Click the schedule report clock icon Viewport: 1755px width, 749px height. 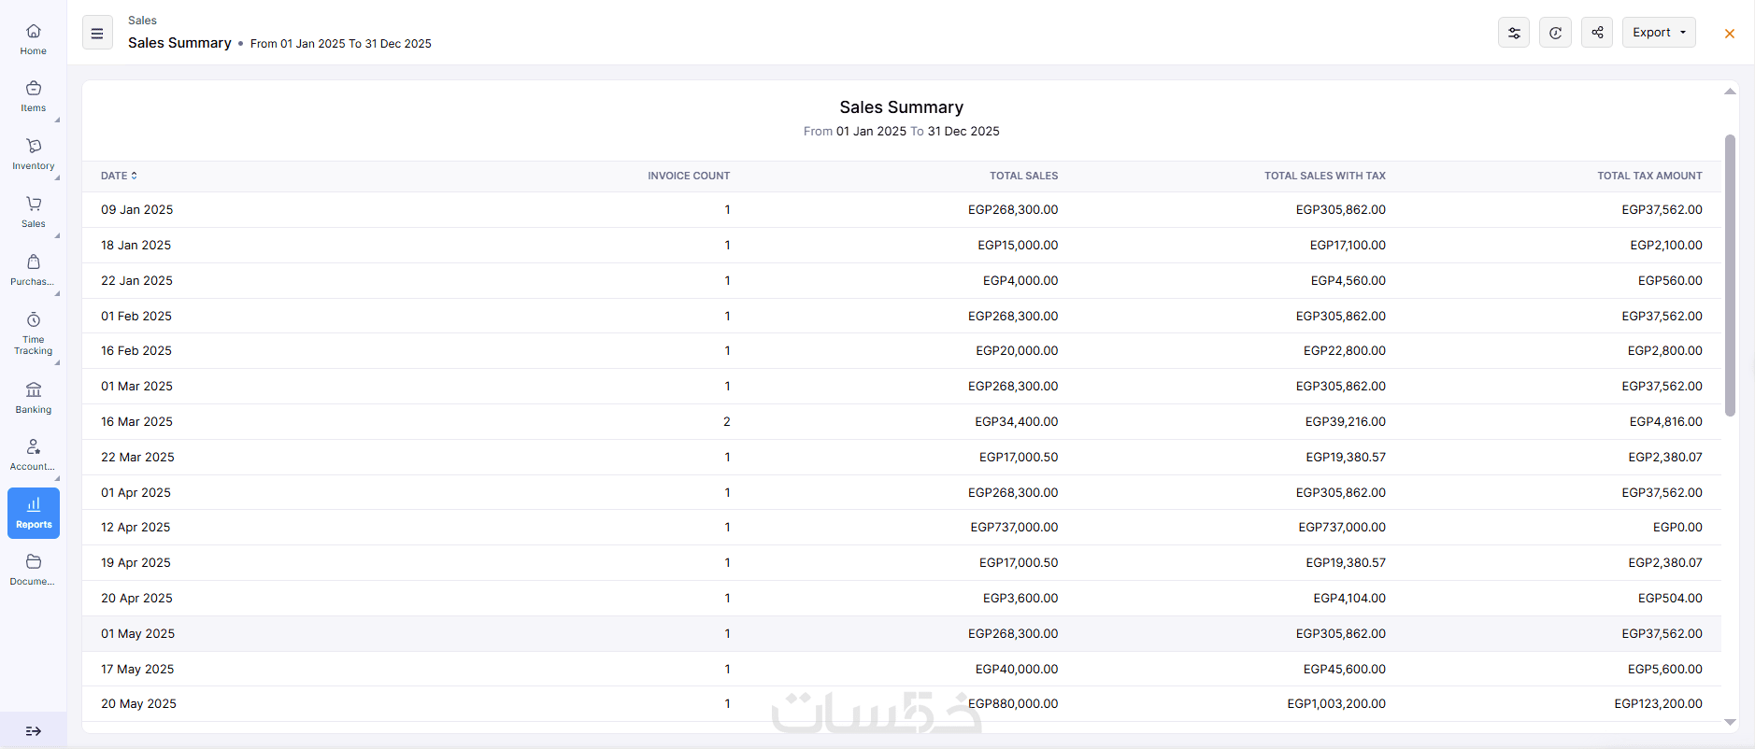[x=1555, y=33]
